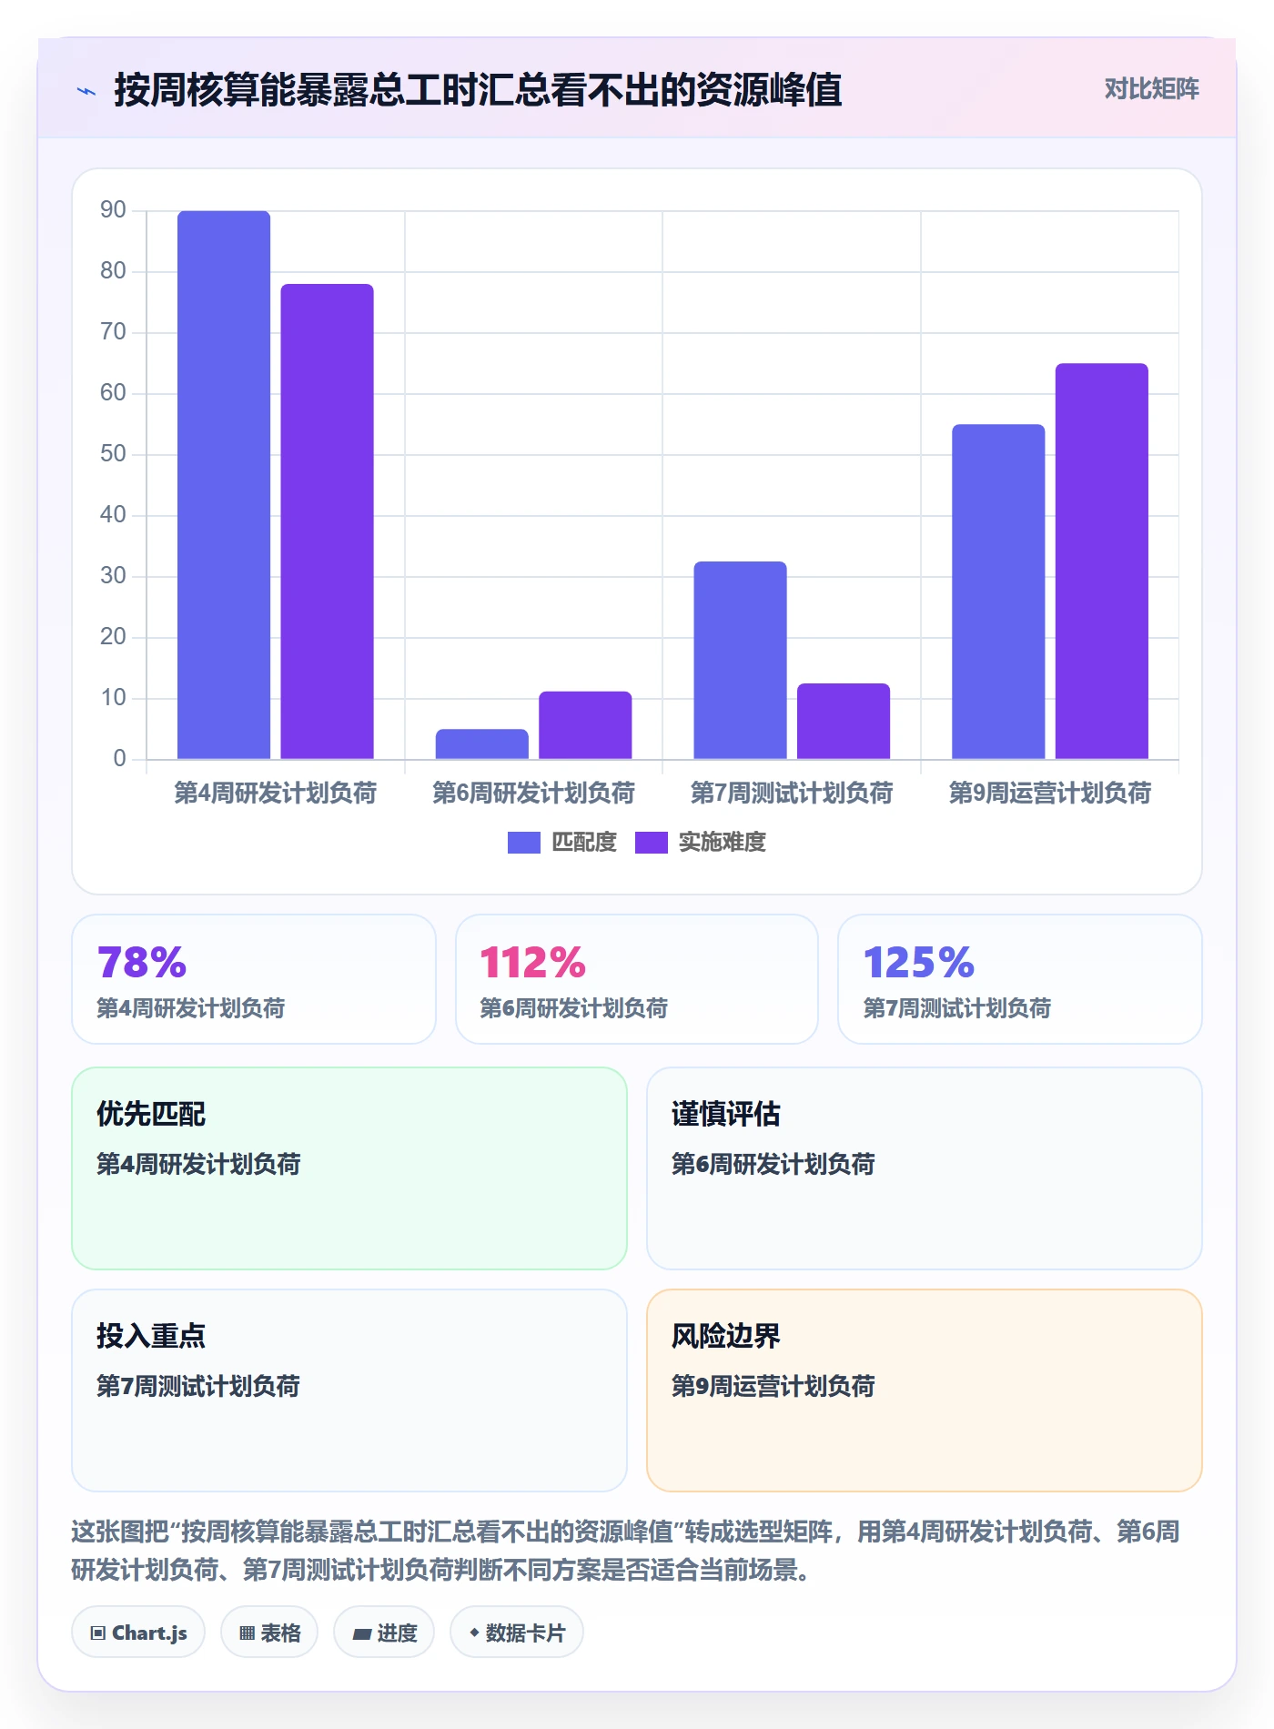Click the y-axis tick label 50
This screenshot has width=1274, height=1729.
[114, 454]
